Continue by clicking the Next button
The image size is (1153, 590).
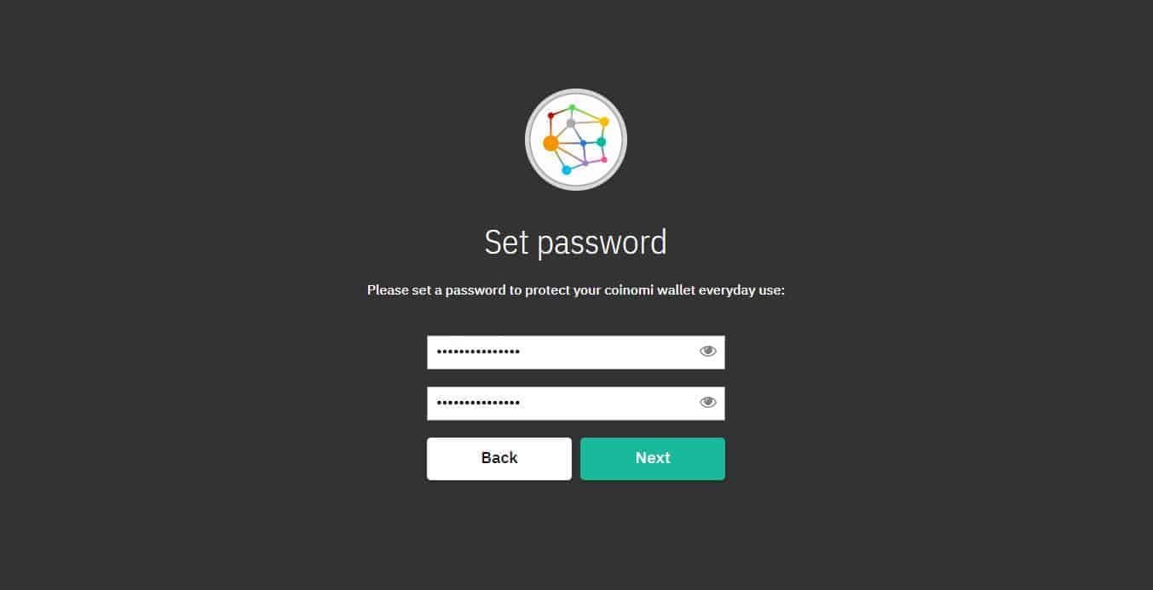[653, 459]
